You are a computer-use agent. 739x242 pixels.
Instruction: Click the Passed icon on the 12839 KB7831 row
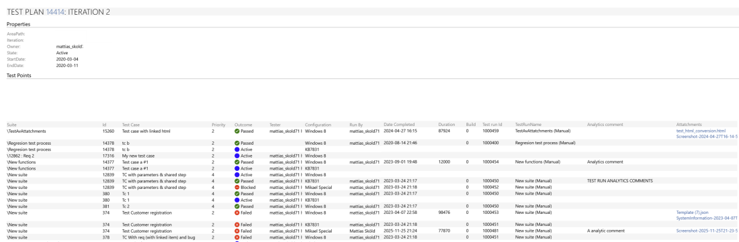pos(237,181)
